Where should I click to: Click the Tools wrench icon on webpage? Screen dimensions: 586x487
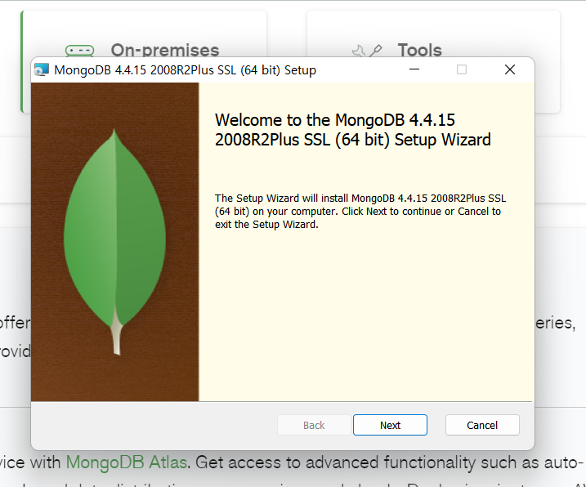[367, 51]
